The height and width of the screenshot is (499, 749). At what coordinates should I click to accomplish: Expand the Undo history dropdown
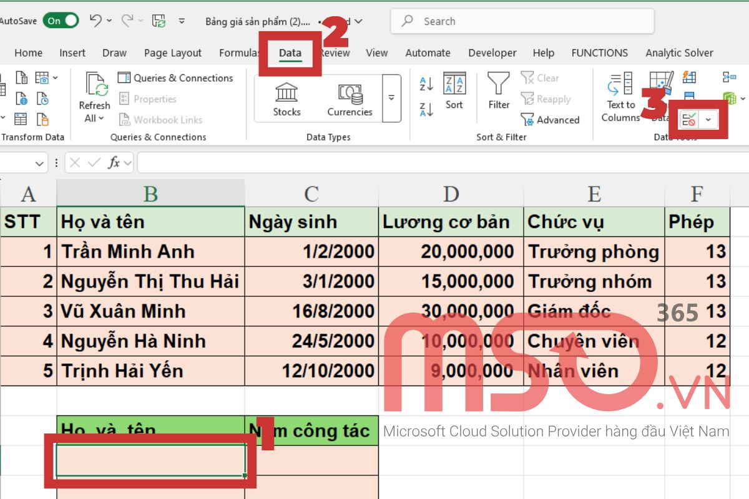click(x=109, y=21)
